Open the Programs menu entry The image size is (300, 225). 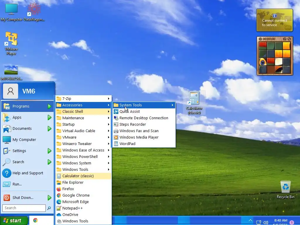tap(27, 106)
